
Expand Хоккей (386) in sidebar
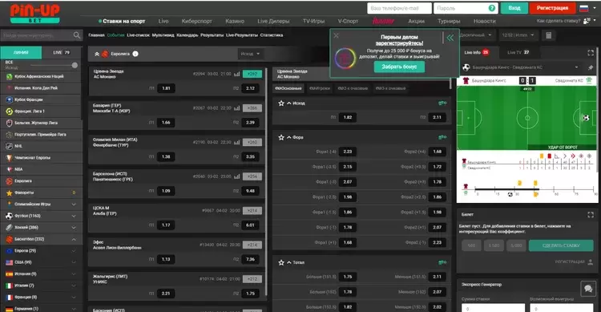coord(74,228)
